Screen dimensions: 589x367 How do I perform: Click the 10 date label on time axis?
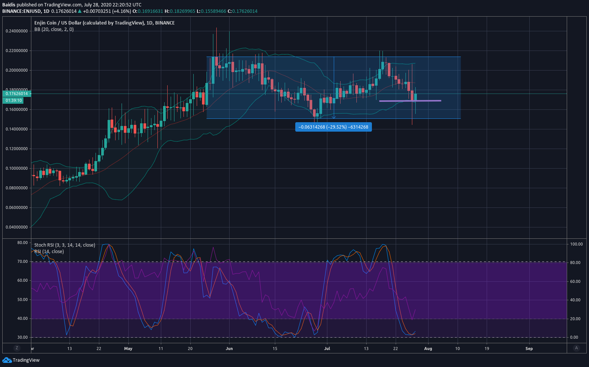457,349
